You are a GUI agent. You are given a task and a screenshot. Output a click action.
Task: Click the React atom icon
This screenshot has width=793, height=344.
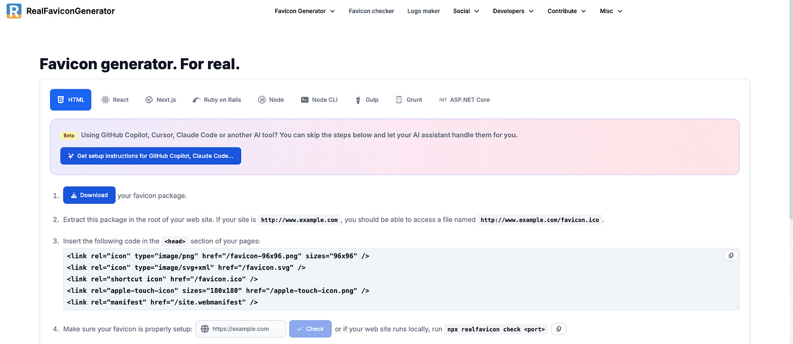105,100
